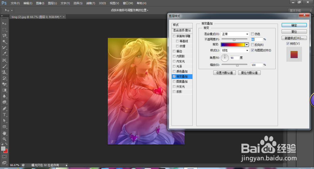Select the Dodge tool
Screen dimensions: 314x169
(4, 102)
